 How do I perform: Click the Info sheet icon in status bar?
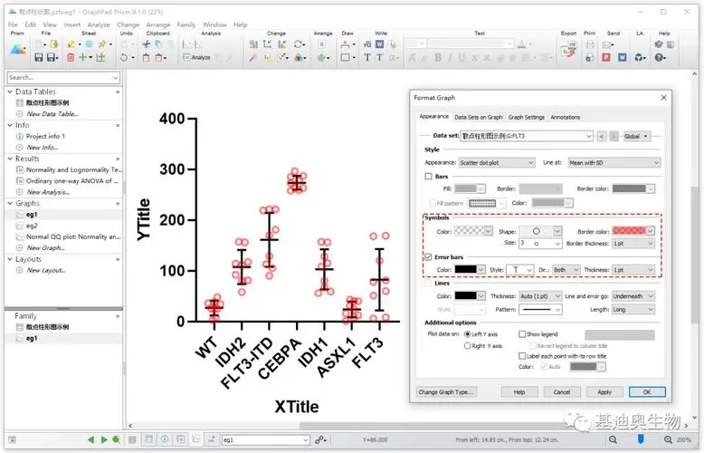tap(165, 439)
